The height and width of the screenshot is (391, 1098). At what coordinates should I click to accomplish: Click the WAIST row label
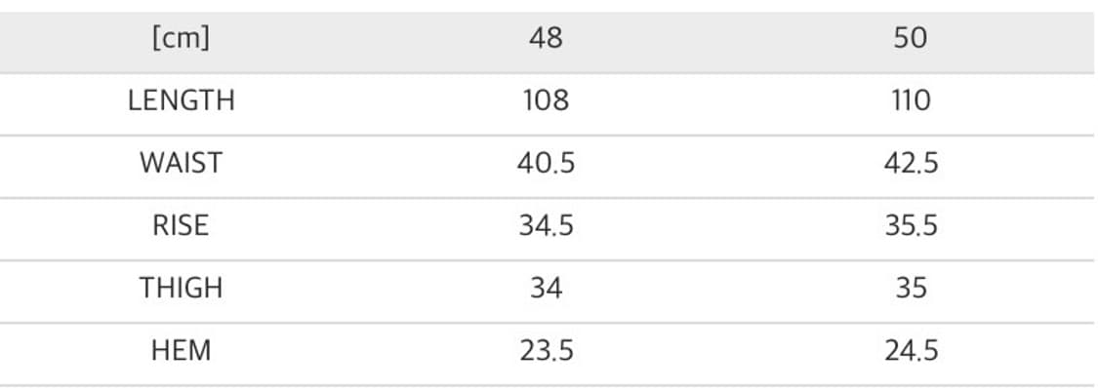(182, 163)
